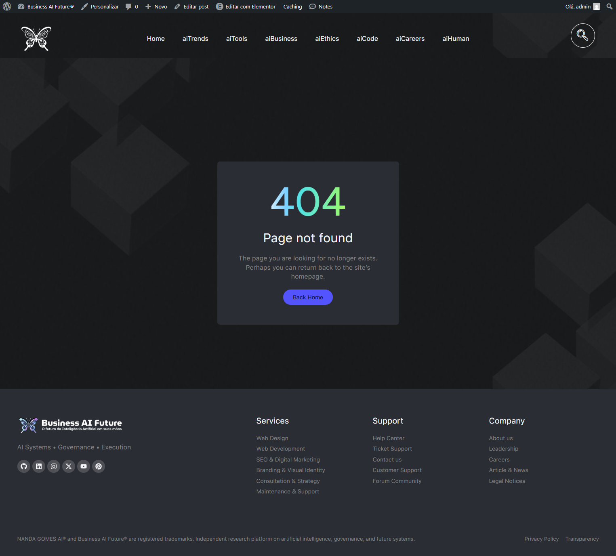Viewport: 616px width, 556px height.
Task: Open the aiCareers nav item
Action: click(x=410, y=39)
